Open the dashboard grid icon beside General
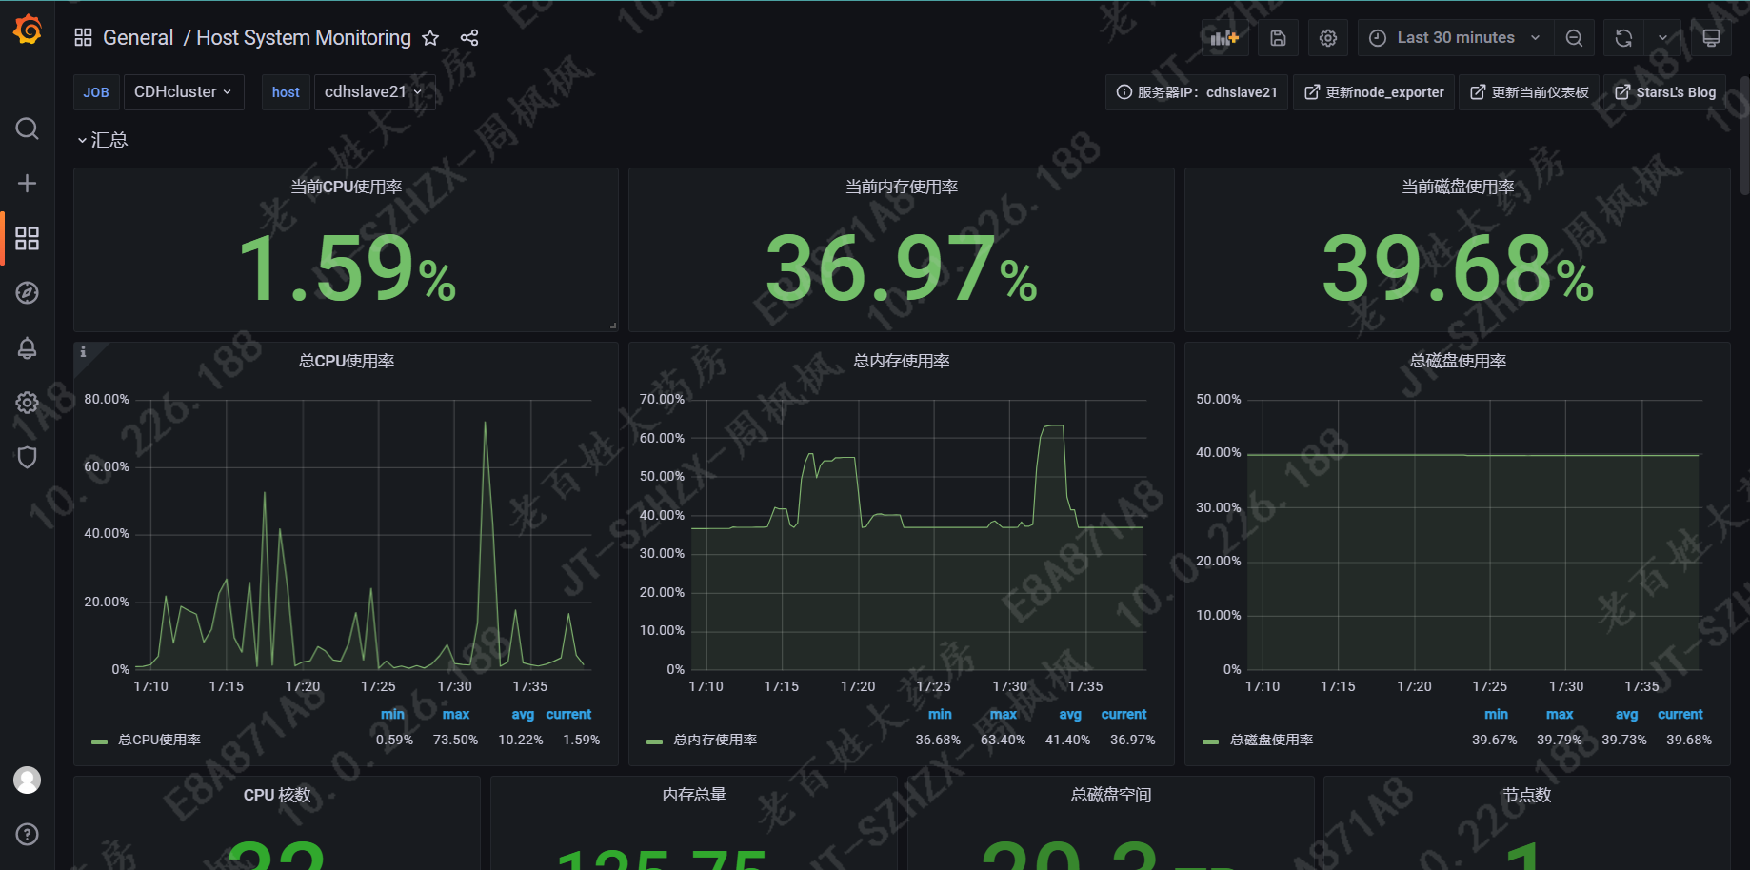Viewport: 1750px width, 870px height. 84,38
